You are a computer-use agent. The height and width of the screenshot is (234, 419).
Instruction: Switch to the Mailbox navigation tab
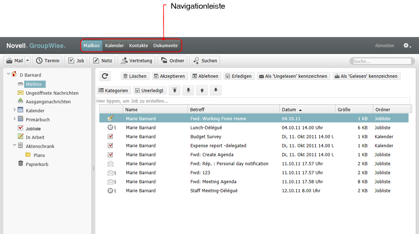(91, 45)
